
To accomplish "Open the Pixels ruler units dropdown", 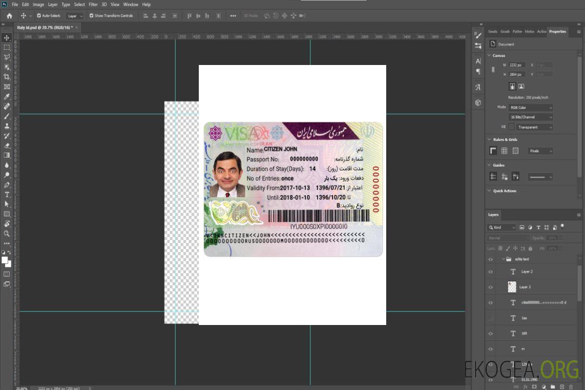I will [x=540, y=151].
